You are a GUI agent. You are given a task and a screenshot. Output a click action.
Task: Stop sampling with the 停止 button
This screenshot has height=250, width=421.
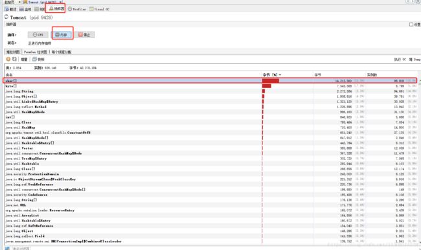(x=84, y=34)
